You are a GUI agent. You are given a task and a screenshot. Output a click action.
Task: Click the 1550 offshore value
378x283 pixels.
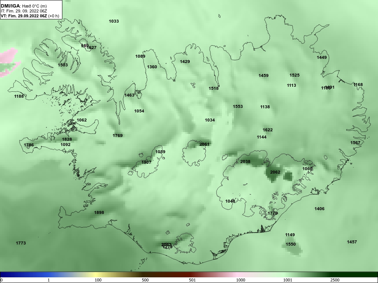click(x=291, y=244)
